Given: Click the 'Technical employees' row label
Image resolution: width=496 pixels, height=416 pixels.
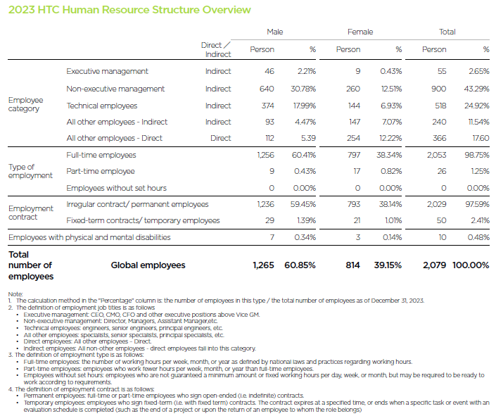Looking at the screenshot, I should (x=102, y=106).
